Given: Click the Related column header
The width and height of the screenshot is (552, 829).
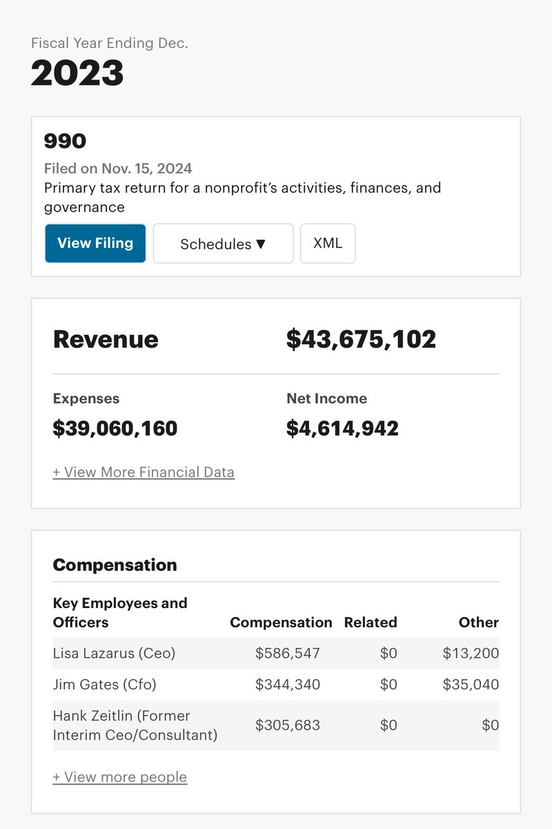Looking at the screenshot, I should [371, 622].
